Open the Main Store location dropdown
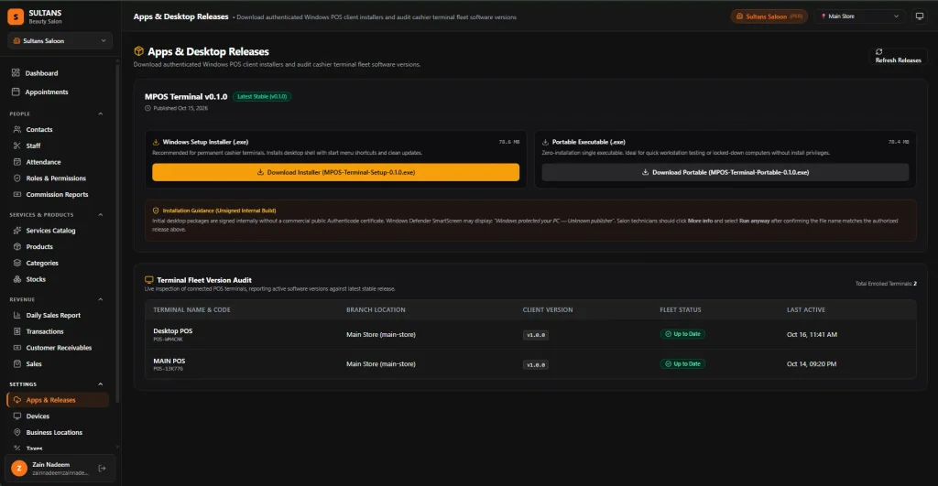The height and width of the screenshot is (486, 938). click(859, 16)
